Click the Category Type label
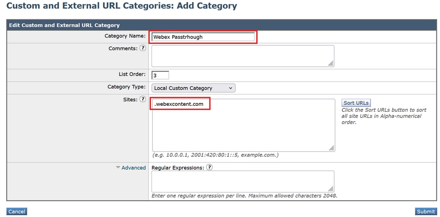The width and height of the screenshot is (440, 217). [x=126, y=87]
